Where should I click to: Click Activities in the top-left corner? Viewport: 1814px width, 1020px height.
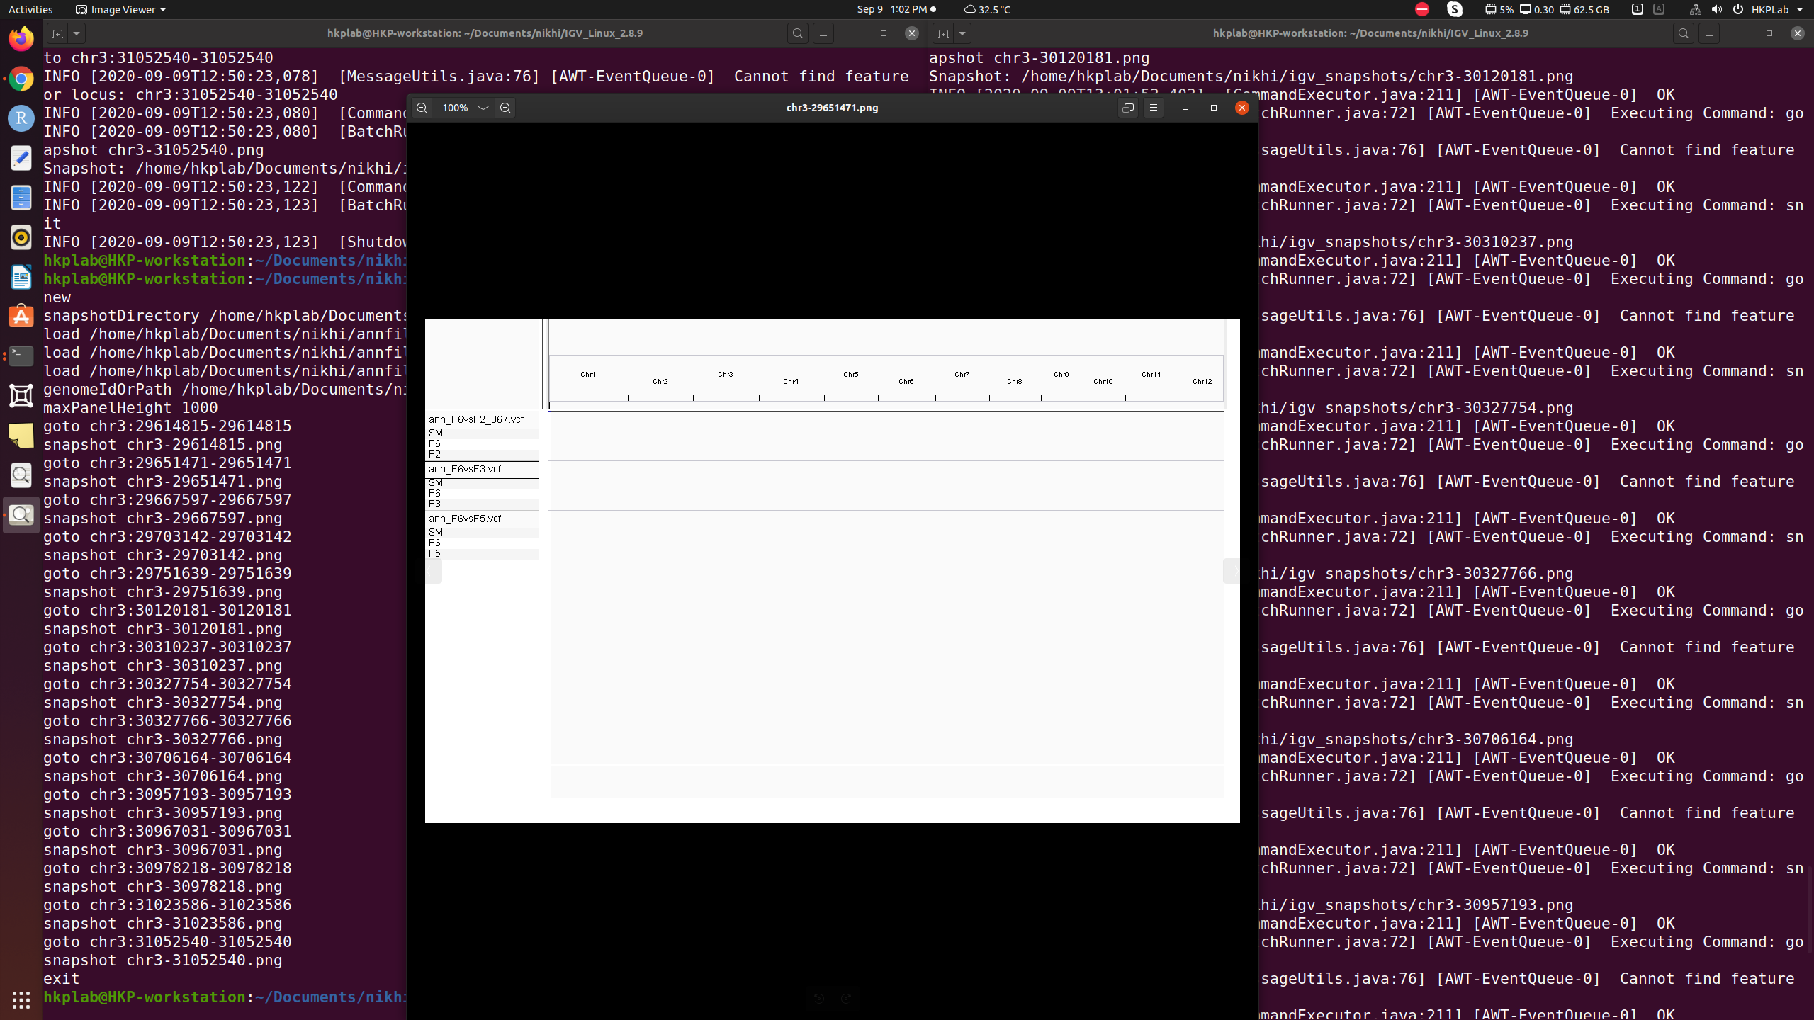click(x=30, y=9)
